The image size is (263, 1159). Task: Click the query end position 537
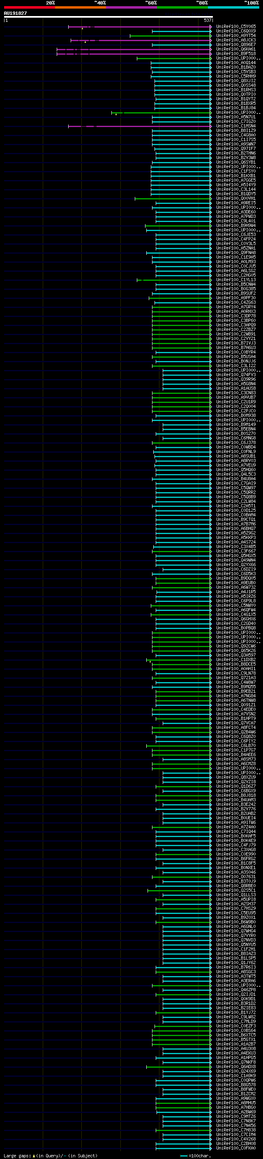(x=207, y=20)
